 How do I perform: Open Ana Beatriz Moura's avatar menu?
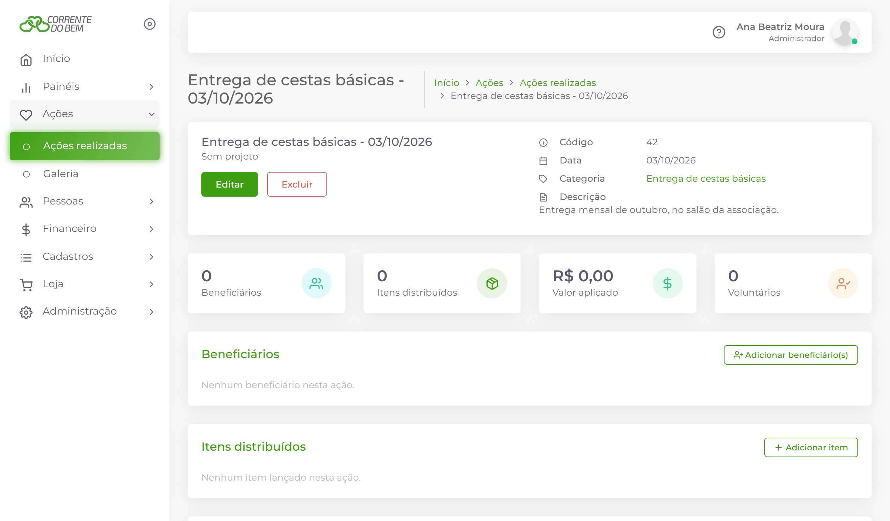pyautogui.click(x=845, y=33)
